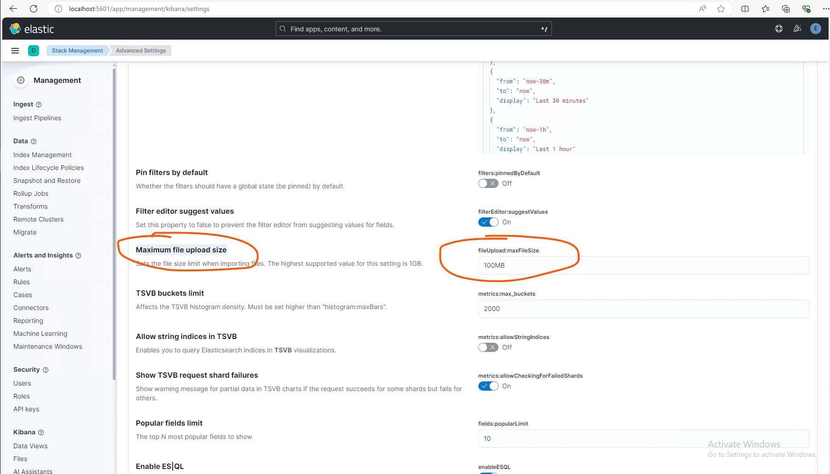The image size is (830, 474).
Task: Add this page to browser favorites
Action: pos(721,9)
